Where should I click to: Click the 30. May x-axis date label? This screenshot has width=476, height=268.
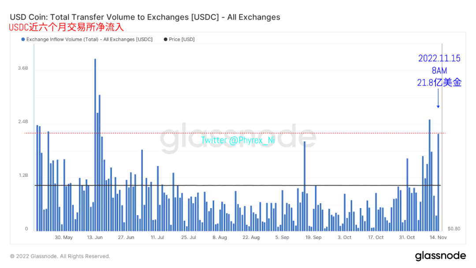[63, 237]
